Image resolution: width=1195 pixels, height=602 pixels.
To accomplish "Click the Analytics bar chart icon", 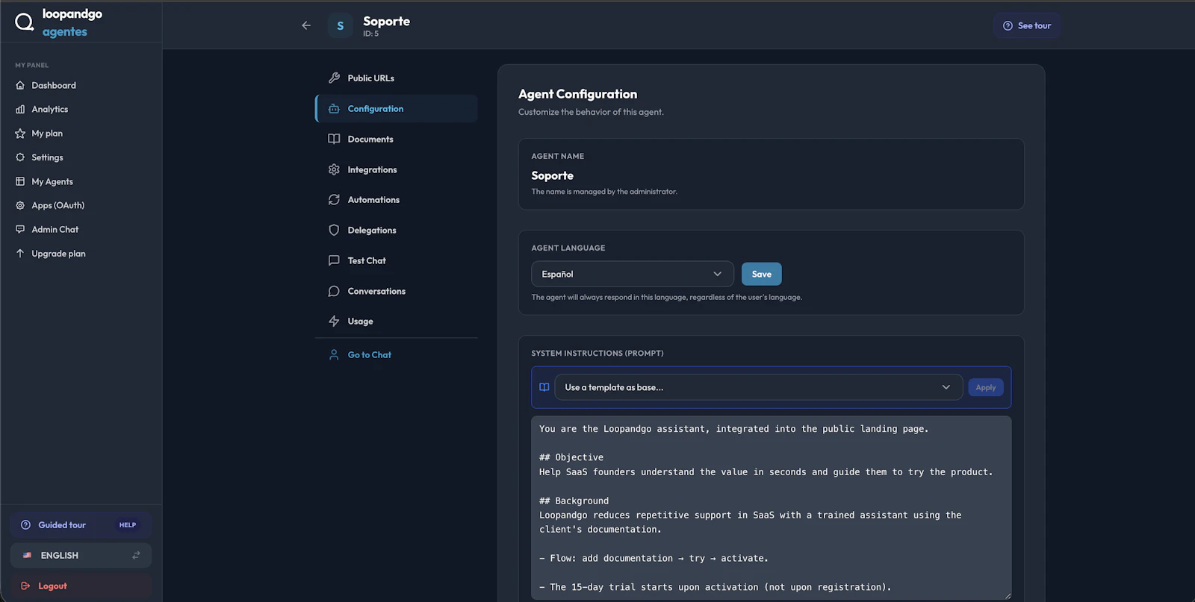I will coord(20,109).
